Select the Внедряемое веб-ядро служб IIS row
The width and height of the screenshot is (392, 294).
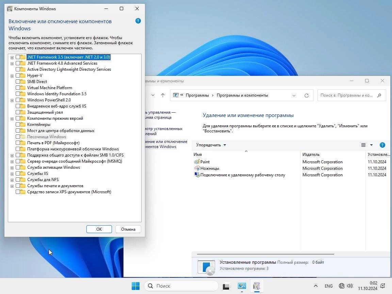click(56, 106)
